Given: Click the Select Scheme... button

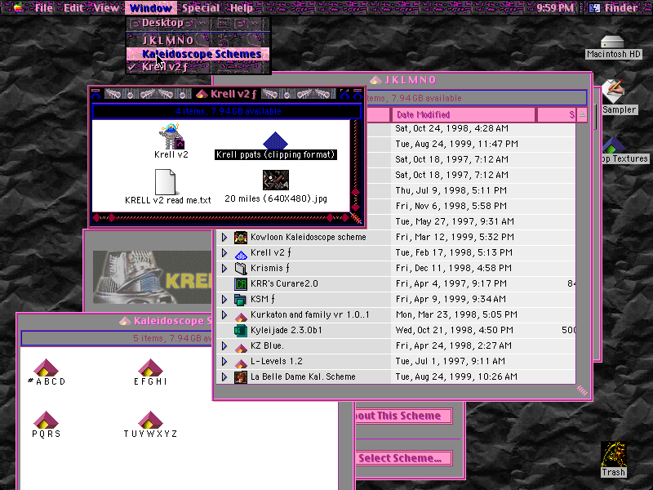Looking at the screenshot, I should pos(403,458).
